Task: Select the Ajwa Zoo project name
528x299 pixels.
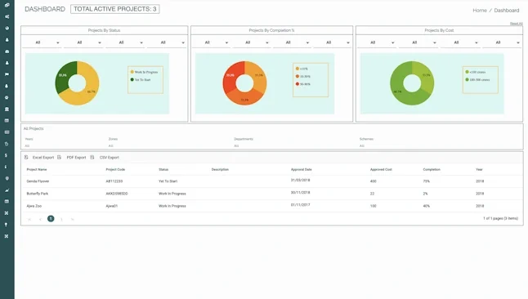Action: 34,206
